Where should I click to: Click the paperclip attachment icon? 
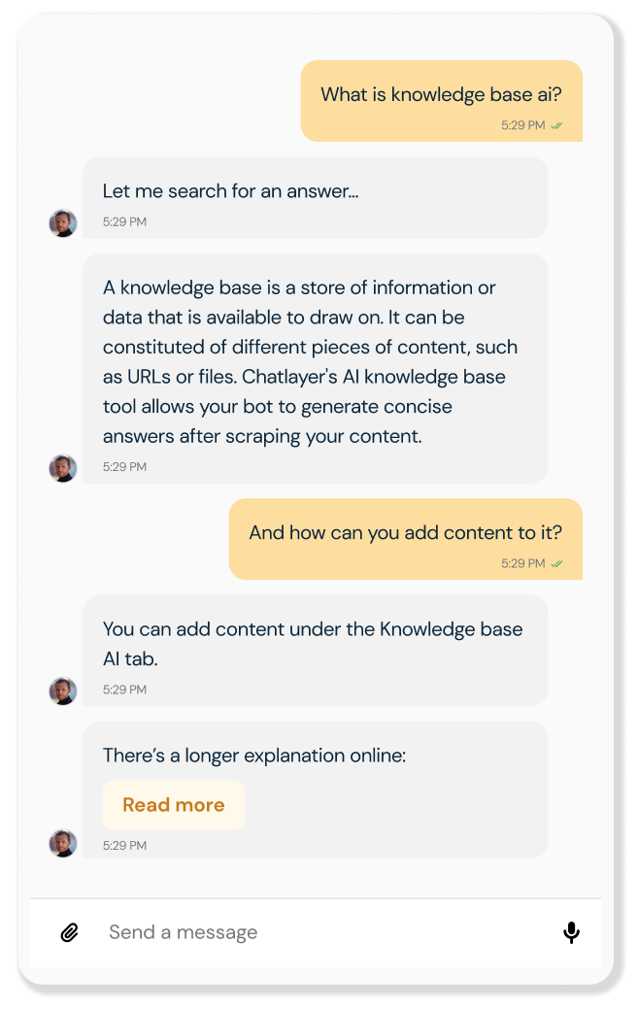click(69, 933)
